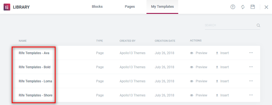Insert the Rife Templates - Ava template
Viewport: 272px width, 105px height.
coord(222,53)
